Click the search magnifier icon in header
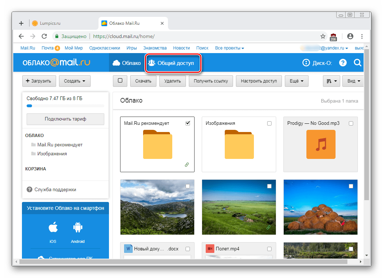This screenshot has width=383, height=278. point(357,63)
